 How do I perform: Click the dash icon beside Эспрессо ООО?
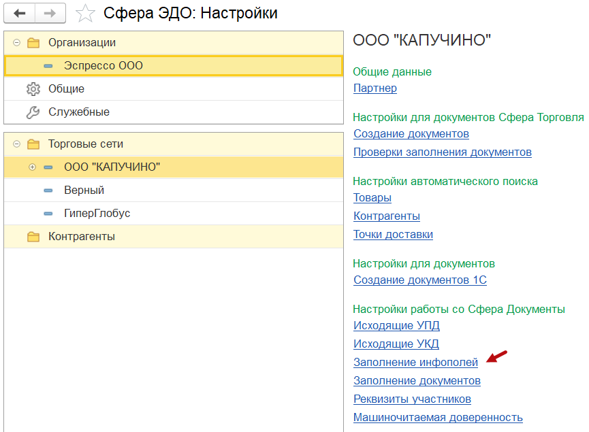(48, 66)
